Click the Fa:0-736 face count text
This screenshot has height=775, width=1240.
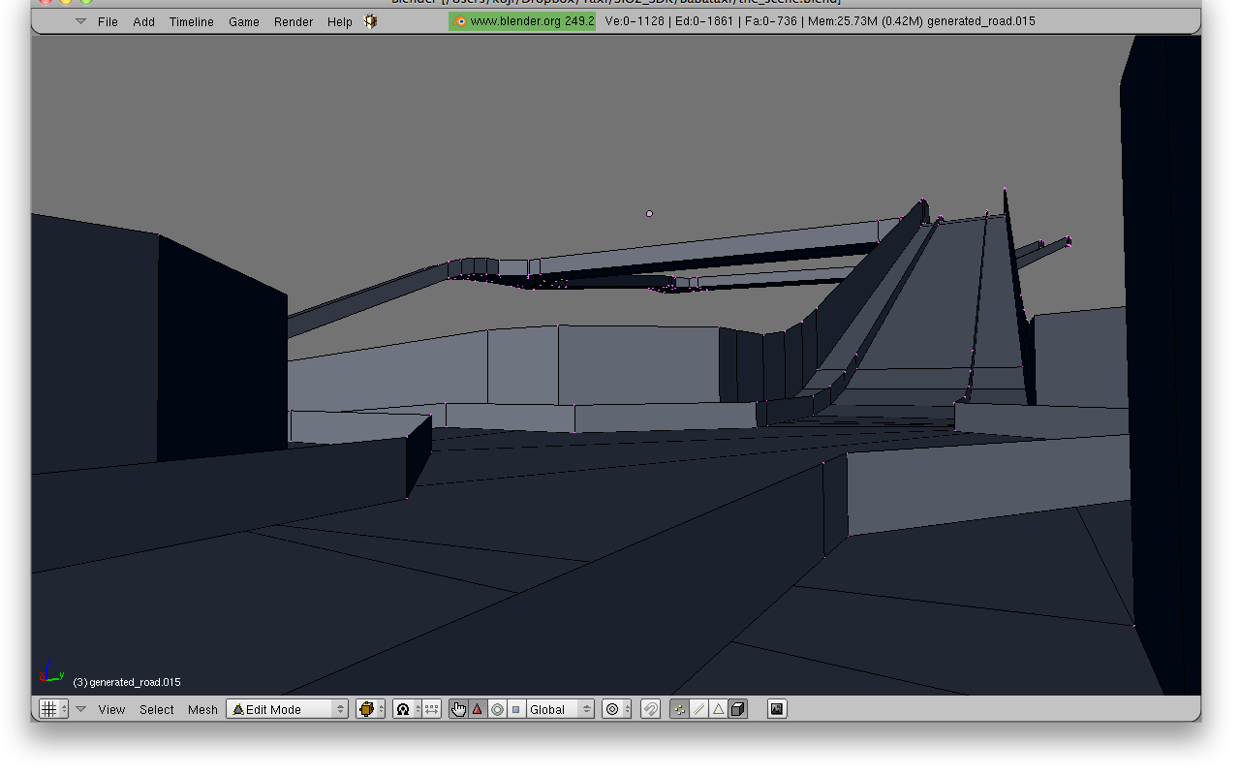click(770, 21)
